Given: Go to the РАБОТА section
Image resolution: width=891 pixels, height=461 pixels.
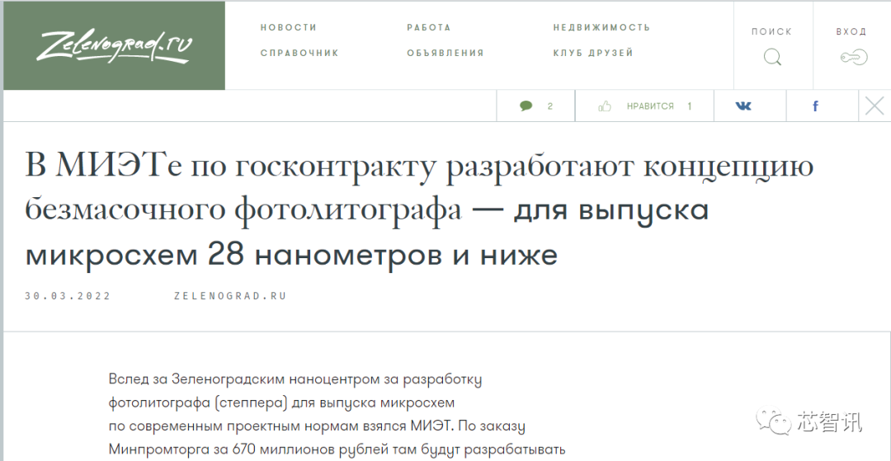Looking at the screenshot, I should pyautogui.click(x=429, y=27).
